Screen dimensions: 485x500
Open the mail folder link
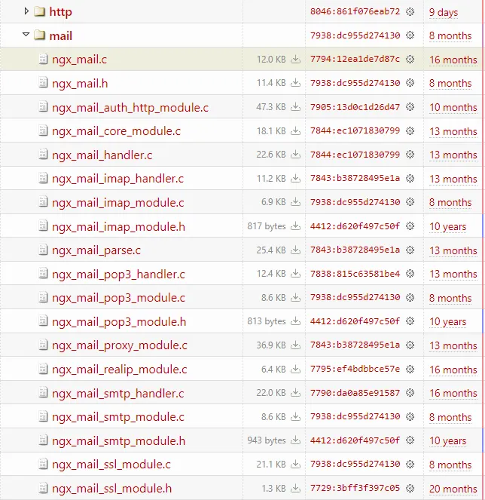click(61, 35)
